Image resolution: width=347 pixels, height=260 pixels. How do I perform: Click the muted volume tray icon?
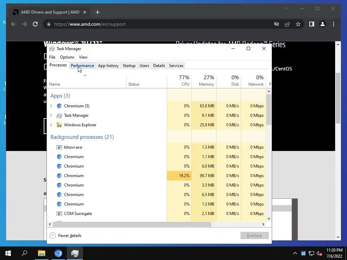pos(319,253)
